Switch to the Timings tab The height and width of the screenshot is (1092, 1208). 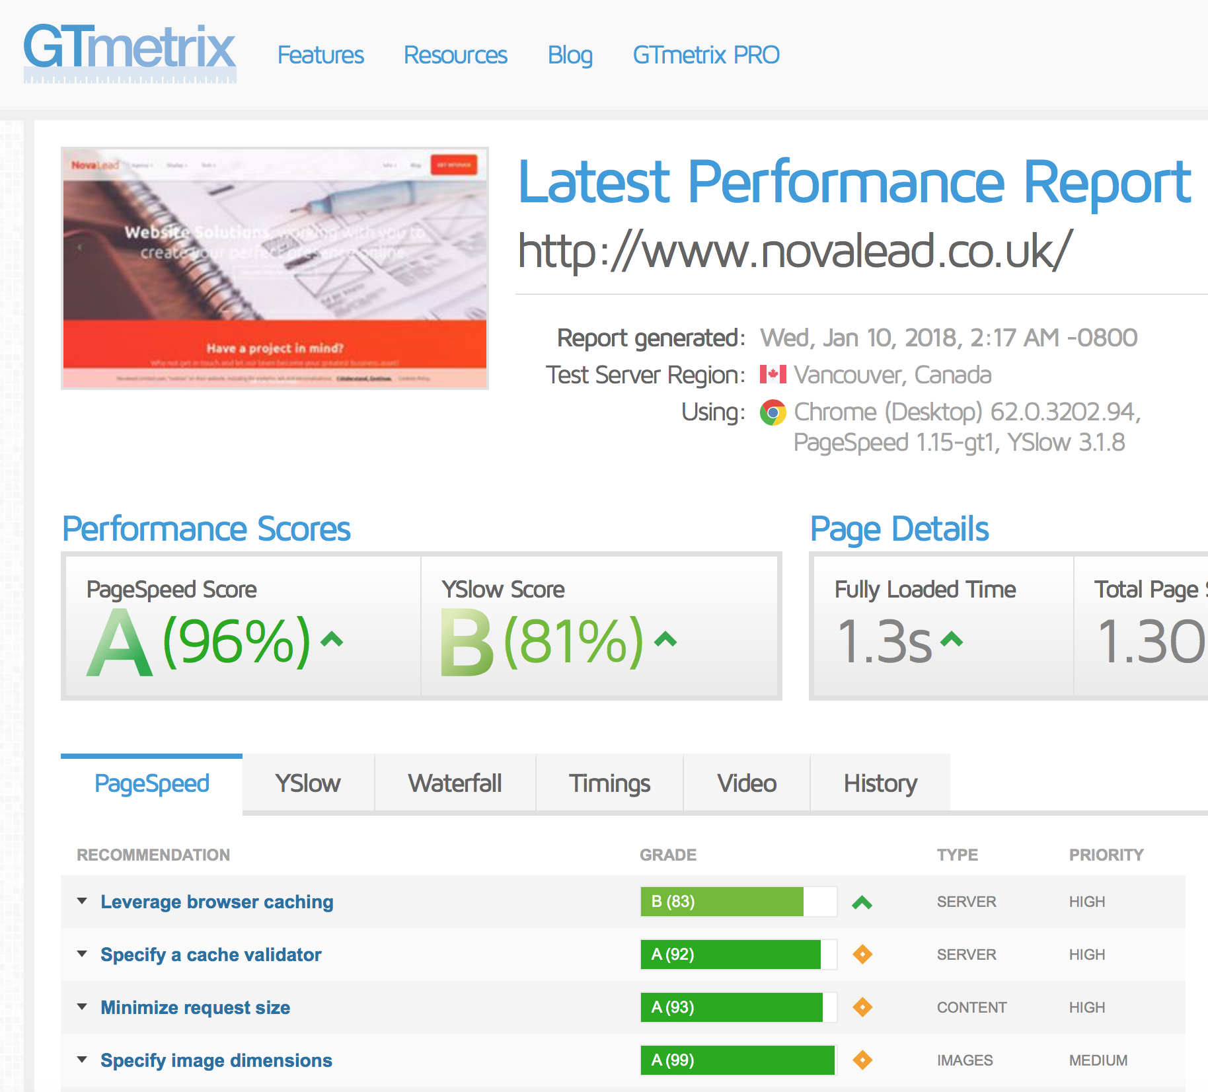(609, 783)
